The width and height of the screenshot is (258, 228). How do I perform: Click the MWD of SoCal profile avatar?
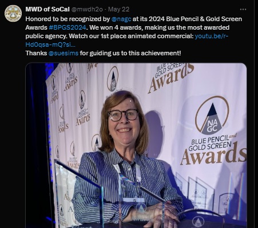(13, 14)
